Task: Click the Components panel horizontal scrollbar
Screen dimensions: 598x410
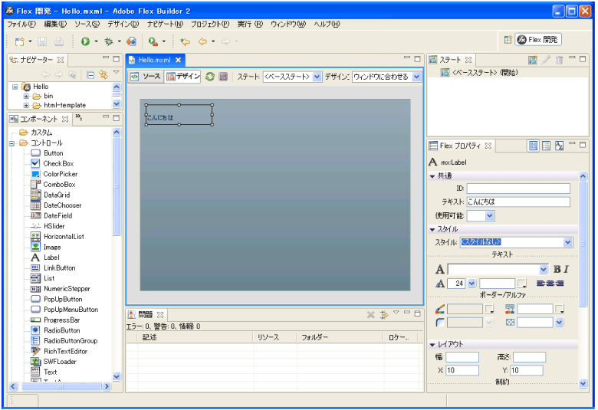Action: (x=61, y=386)
